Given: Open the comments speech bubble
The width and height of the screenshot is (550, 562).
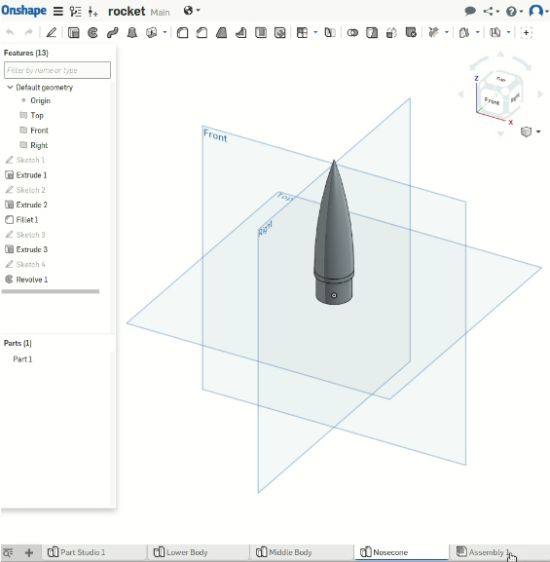Looking at the screenshot, I should (x=470, y=11).
